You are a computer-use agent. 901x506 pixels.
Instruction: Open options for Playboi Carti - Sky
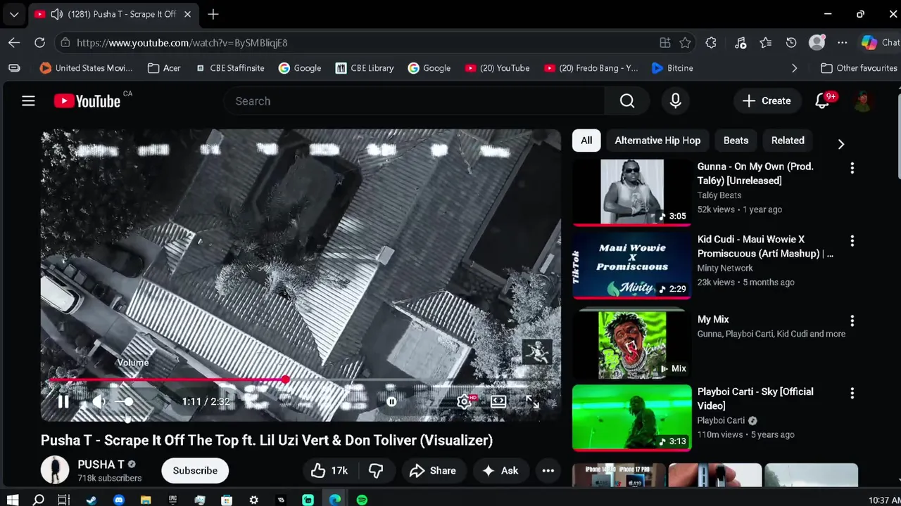pyautogui.click(x=852, y=394)
